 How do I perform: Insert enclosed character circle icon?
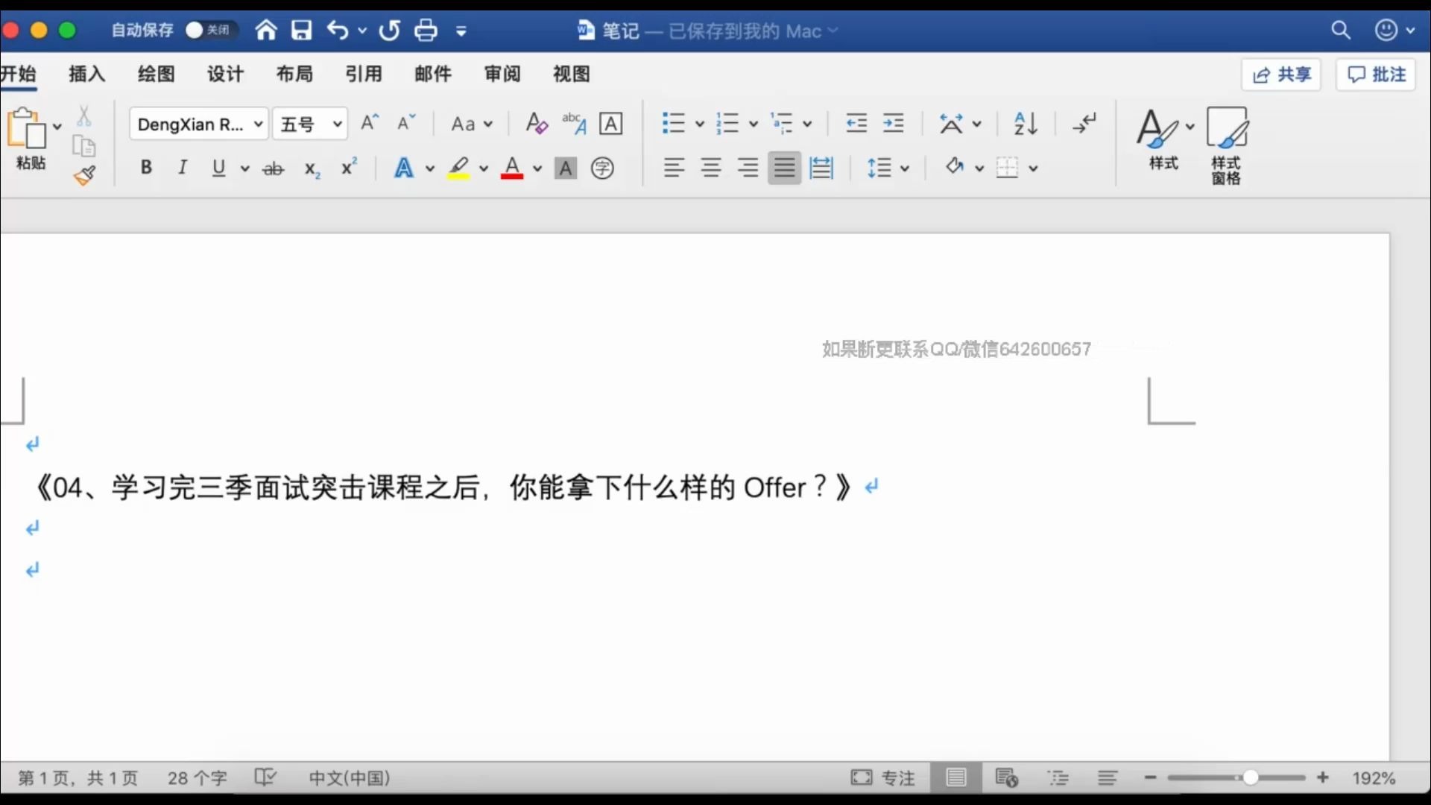[x=602, y=168]
